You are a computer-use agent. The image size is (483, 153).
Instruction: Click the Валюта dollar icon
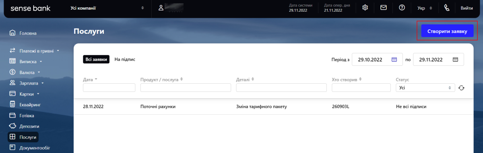[x=12, y=72]
